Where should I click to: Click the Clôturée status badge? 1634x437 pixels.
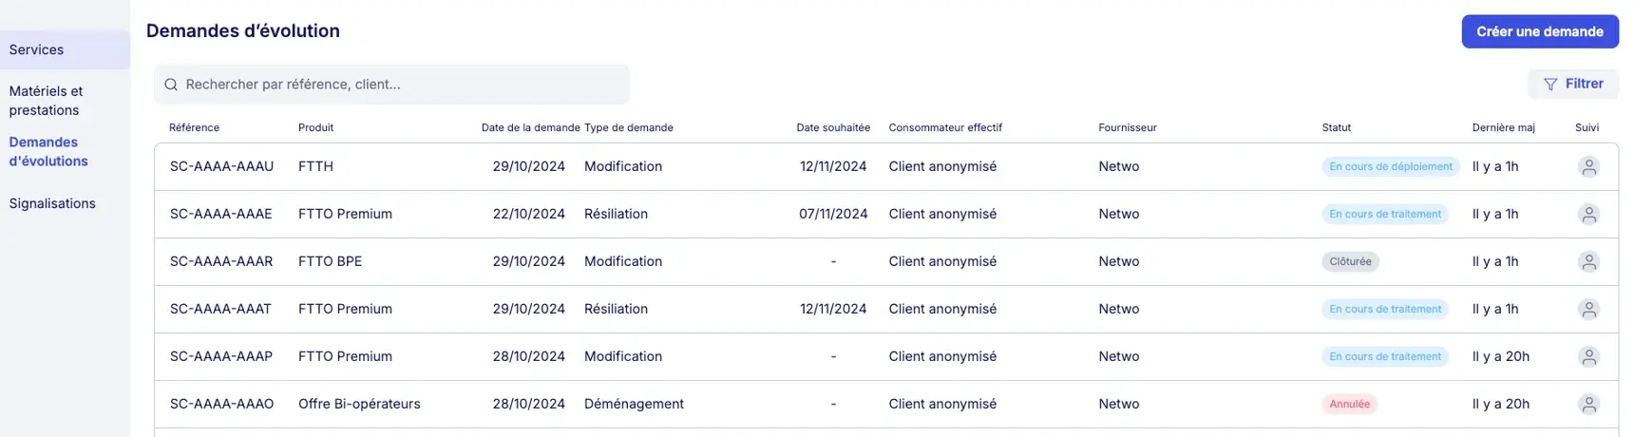(1350, 262)
